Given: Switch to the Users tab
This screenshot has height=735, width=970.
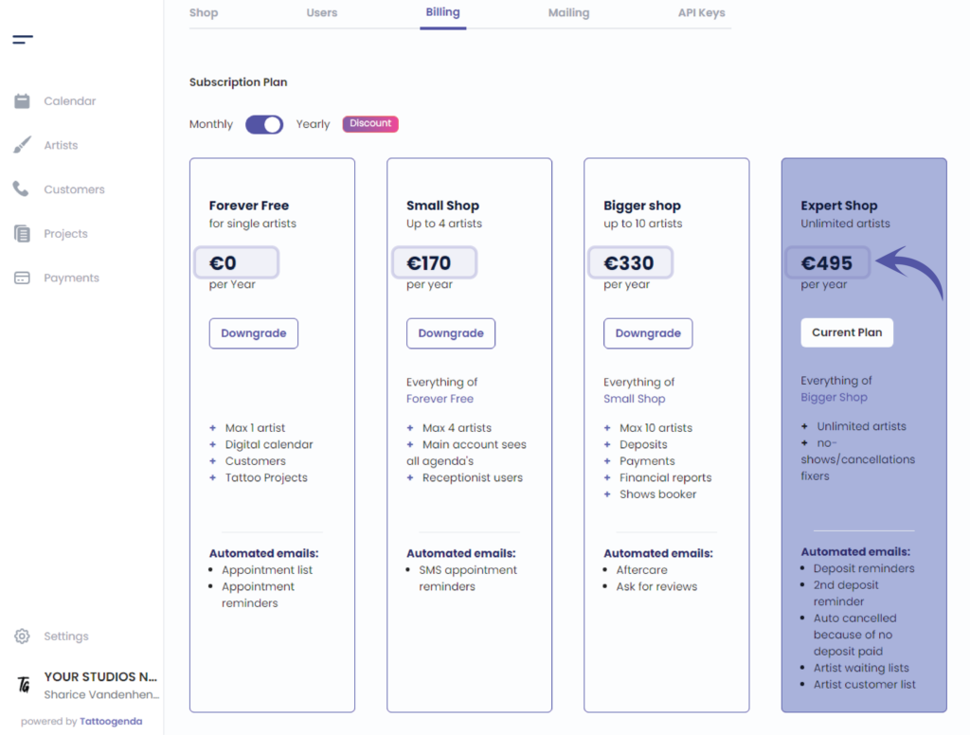Looking at the screenshot, I should pyautogui.click(x=322, y=12).
